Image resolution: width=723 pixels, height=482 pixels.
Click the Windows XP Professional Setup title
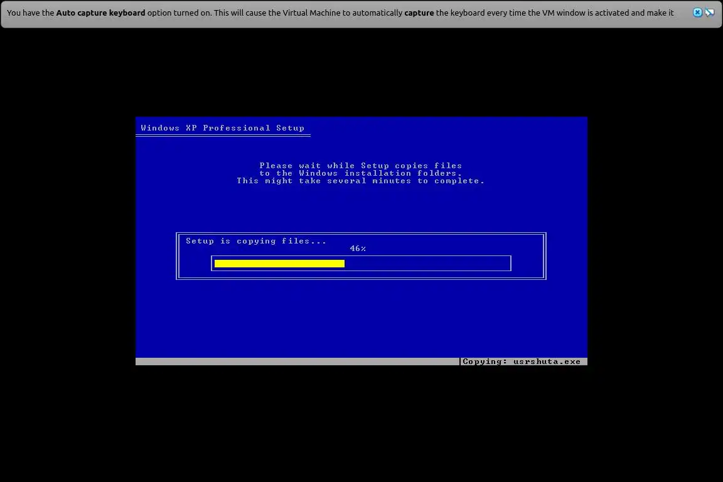[223, 128]
